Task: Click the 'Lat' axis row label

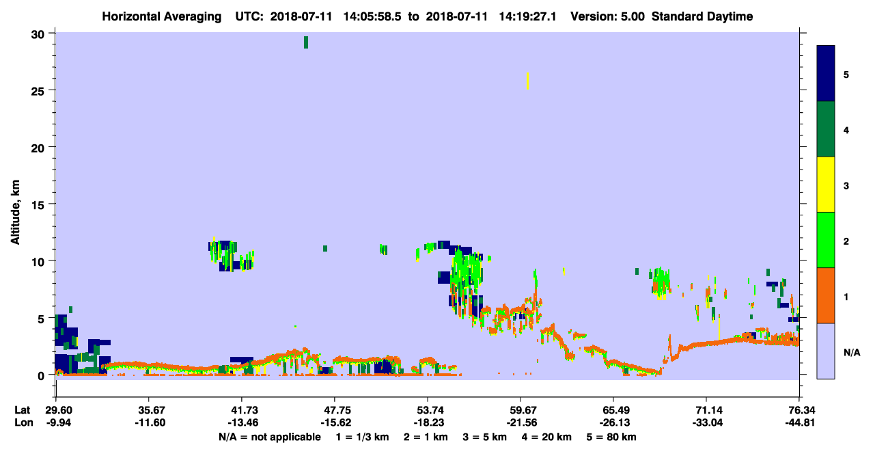Action: (22, 410)
